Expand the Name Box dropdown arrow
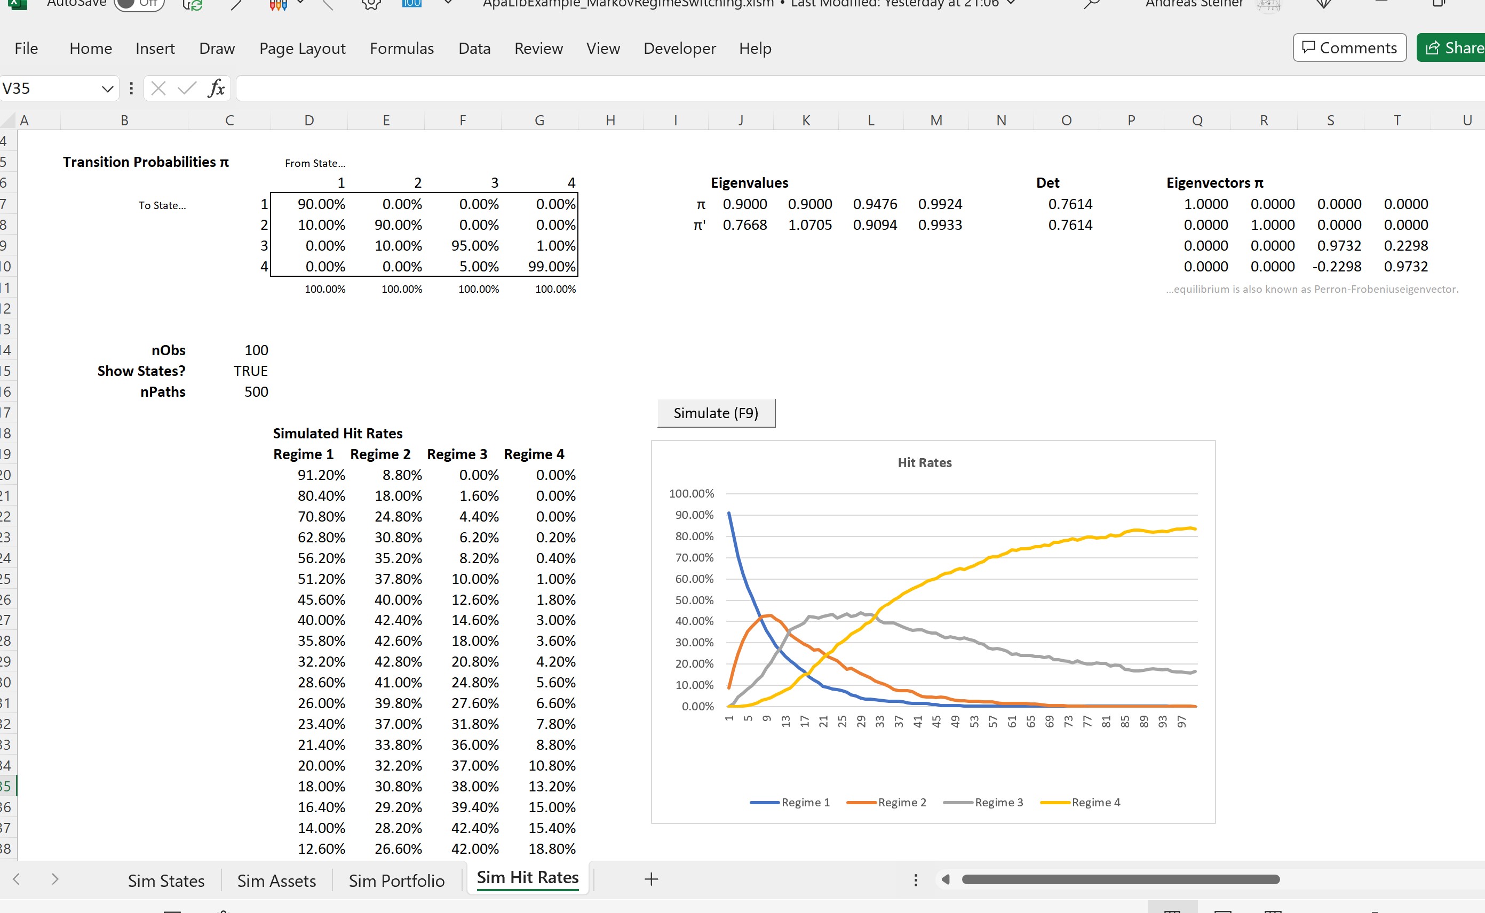Screen dimensions: 1485x913 [108, 89]
